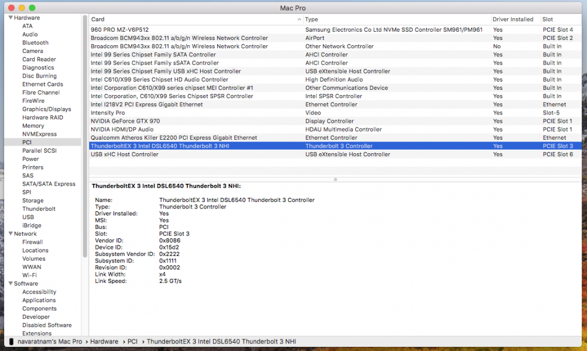587x351 pixels.
Task: Select Audio in the sidebar
Action: tap(30, 34)
